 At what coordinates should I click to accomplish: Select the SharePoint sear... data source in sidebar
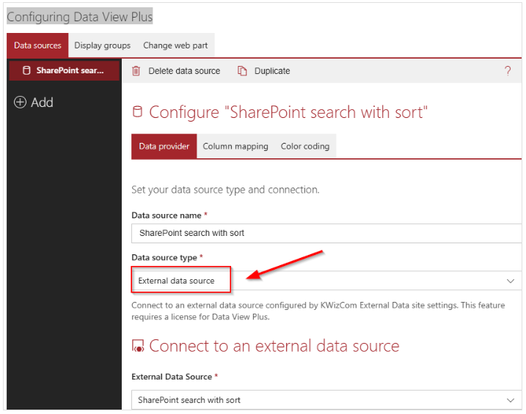tap(64, 70)
